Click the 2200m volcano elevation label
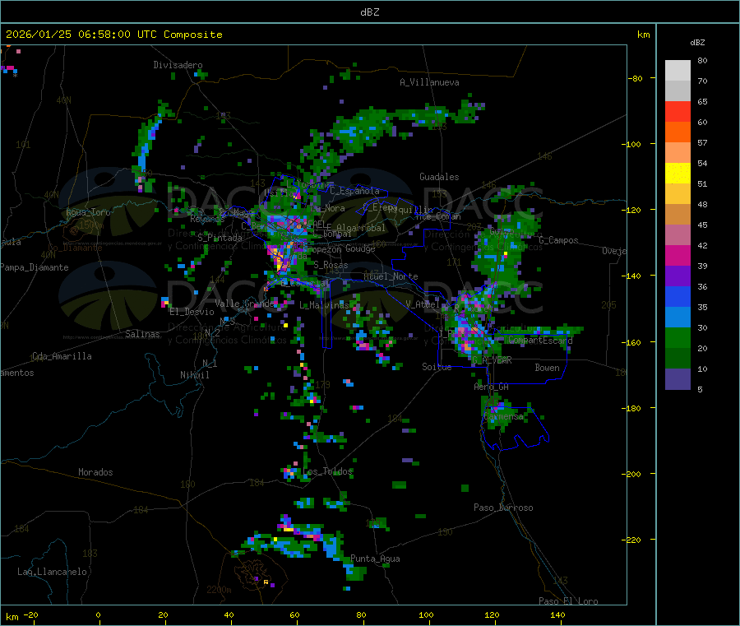The image size is (740, 626). (219, 590)
